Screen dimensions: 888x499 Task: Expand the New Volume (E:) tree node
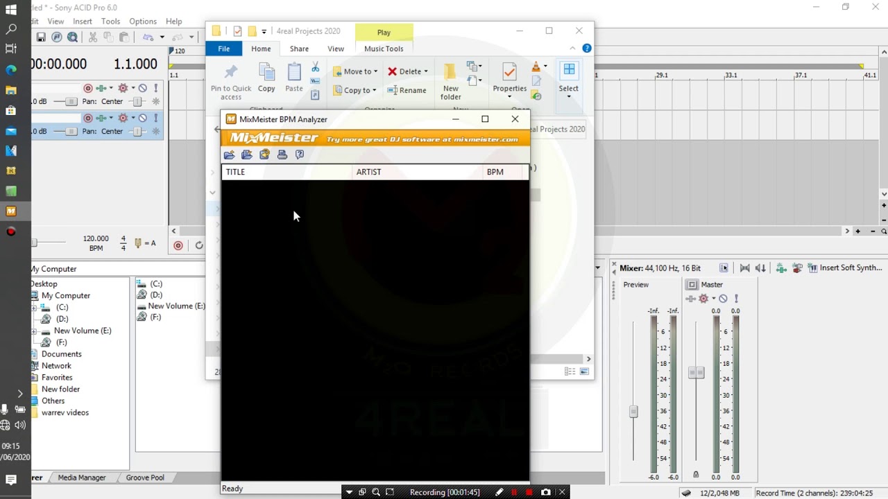(35, 331)
